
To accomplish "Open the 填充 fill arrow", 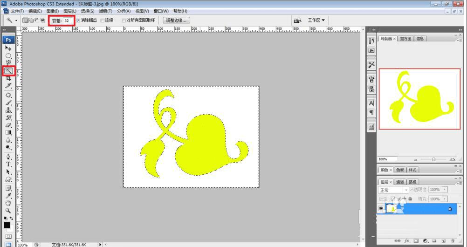I will 445,199.
